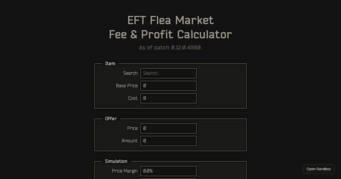The image size is (341, 179).
Task: Click the Amount input field
Action: pos(169,141)
